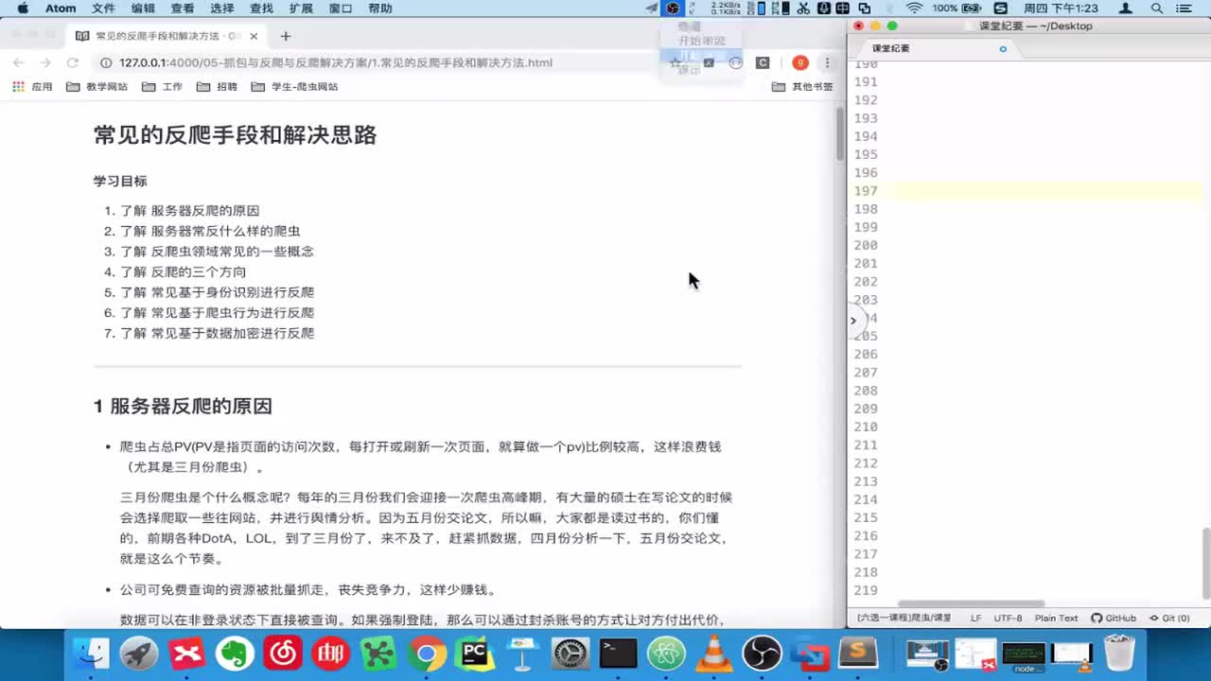Click Chrome's forward arrow
1211x681 pixels.
44,62
